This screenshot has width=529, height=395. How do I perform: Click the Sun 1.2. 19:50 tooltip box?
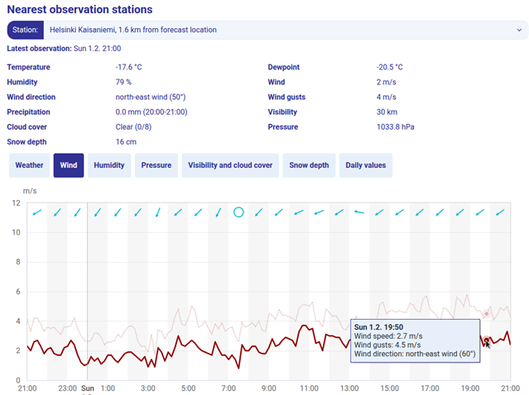click(x=415, y=340)
